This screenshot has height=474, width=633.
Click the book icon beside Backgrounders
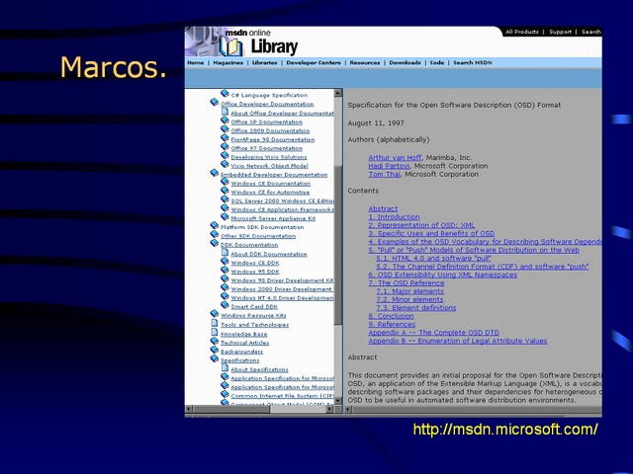[x=215, y=350]
